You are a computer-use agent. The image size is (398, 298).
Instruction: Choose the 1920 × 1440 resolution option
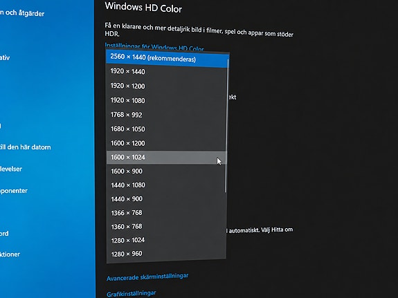coord(166,71)
